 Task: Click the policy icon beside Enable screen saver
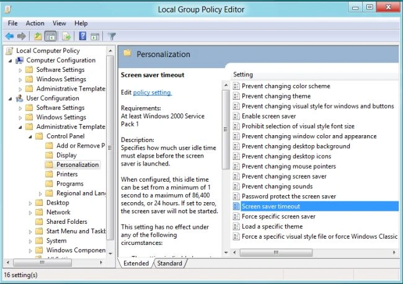pos(236,116)
